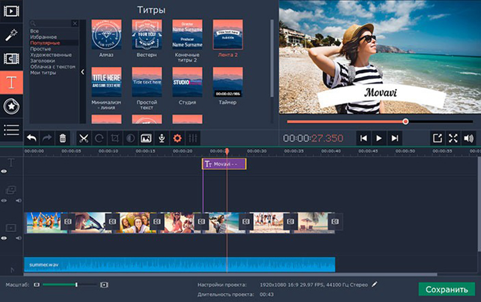Click the timeline horizontal scrollbar
This screenshot has height=302, width=481.
click(231, 274)
